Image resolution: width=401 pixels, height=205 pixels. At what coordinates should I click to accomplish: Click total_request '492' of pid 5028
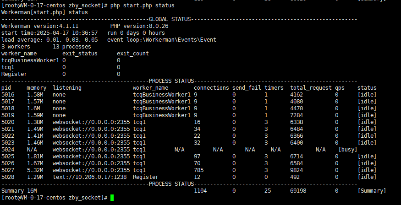coord(295,177)
